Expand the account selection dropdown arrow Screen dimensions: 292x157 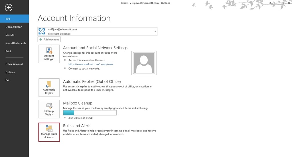pos(155,32)
